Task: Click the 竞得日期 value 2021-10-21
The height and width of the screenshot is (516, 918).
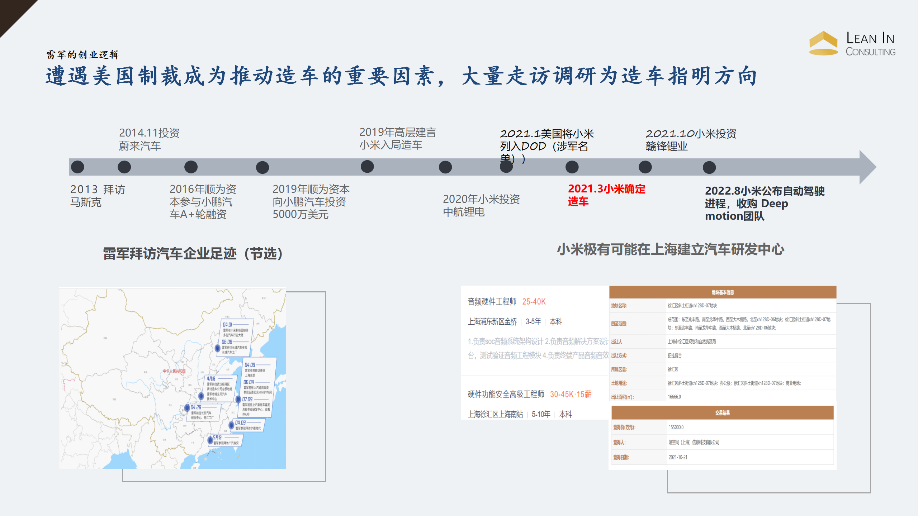Action: pyautogui.click(x=678, y=457)
